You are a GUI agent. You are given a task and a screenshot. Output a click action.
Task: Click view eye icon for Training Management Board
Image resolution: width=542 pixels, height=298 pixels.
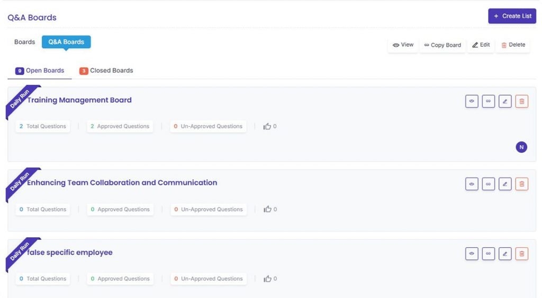pyautogui.click(x=472, y=101)
